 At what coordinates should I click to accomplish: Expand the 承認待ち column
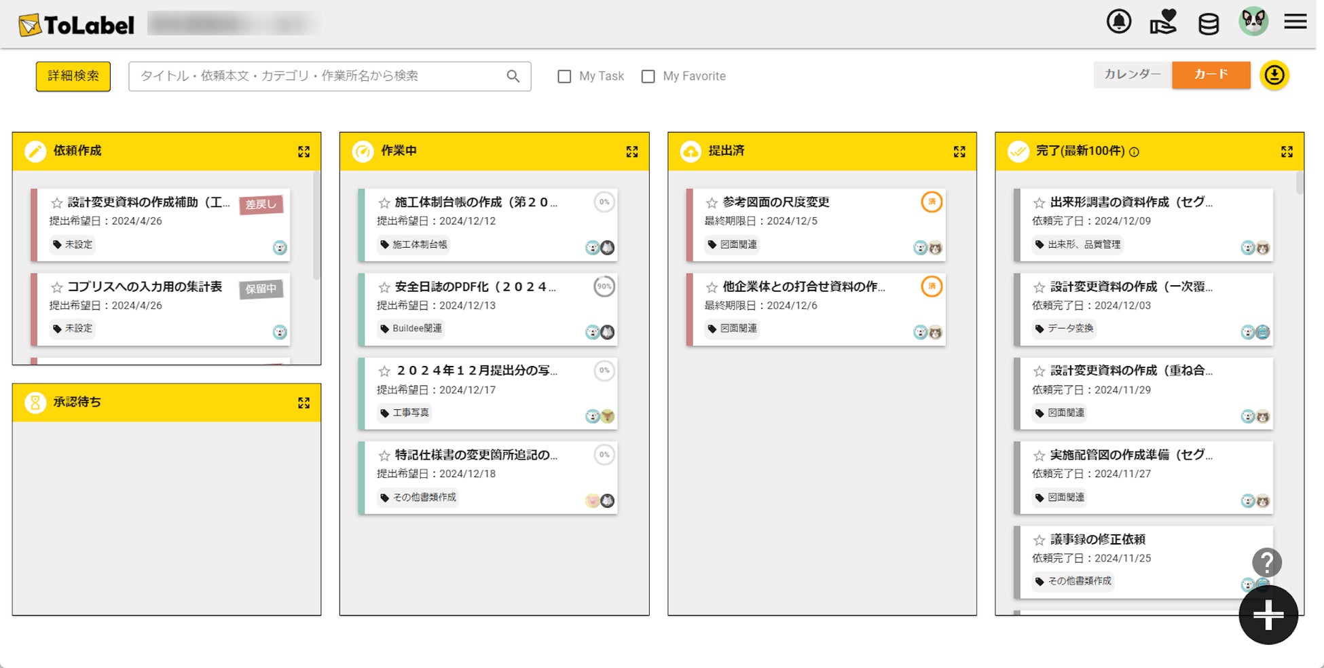pos(304,403)
